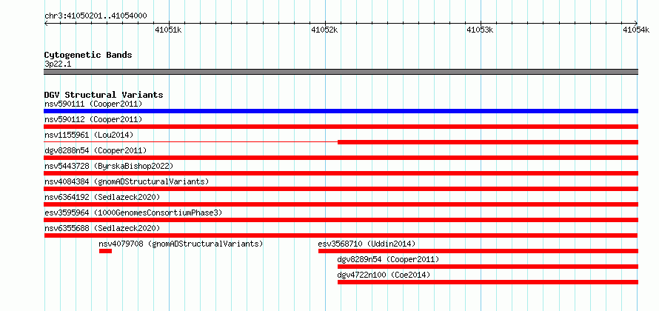The height and width of the screenshot is (311, 659).
Task: Select the blue nsv590111 variant bar
Action: tap(341, 111)
